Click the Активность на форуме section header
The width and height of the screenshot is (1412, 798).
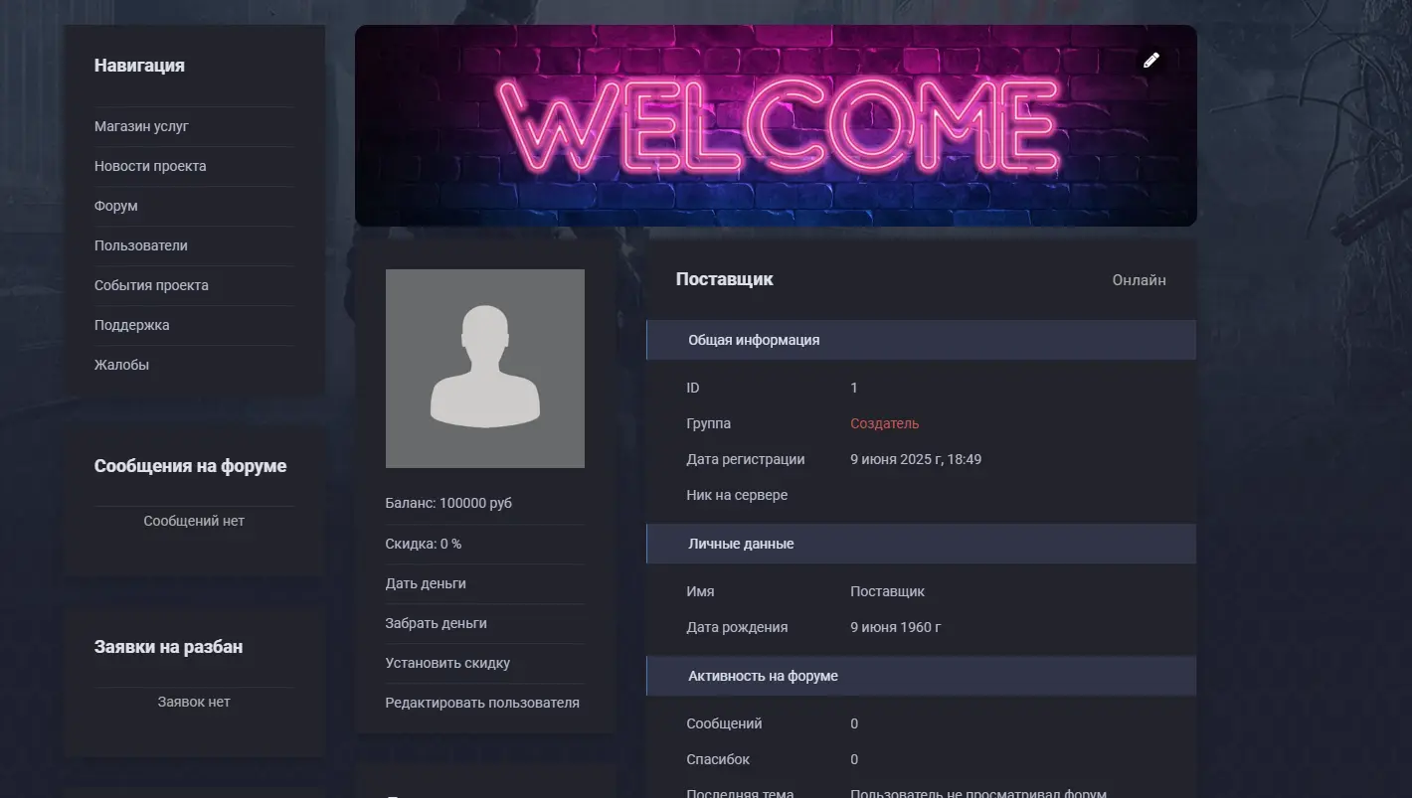921,676
